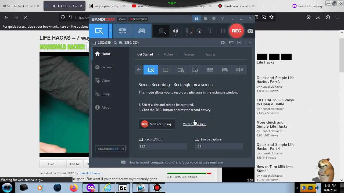The width and height of the screenshot is (344, 193).
Task: Toggle the microphone icon
Action: point(187,31)
